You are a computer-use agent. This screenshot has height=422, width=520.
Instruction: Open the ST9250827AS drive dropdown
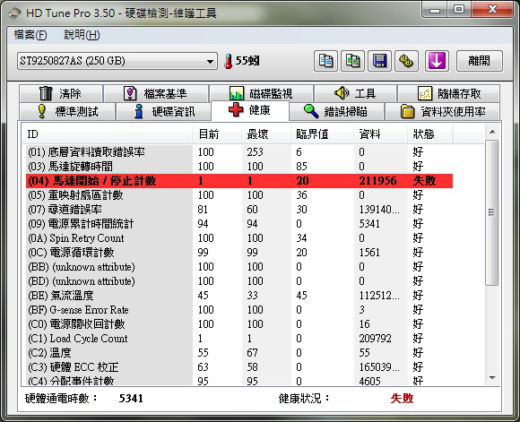[117, 61]
